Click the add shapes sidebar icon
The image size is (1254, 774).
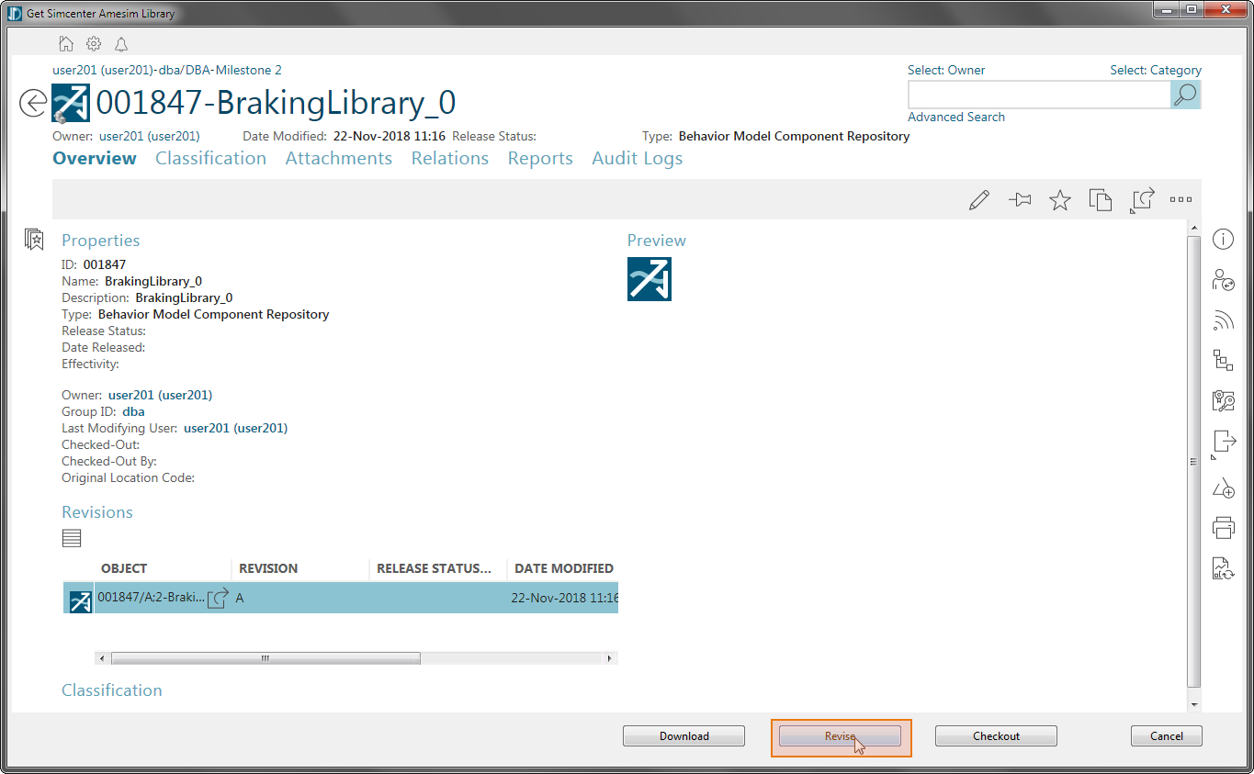point(1223,488)
